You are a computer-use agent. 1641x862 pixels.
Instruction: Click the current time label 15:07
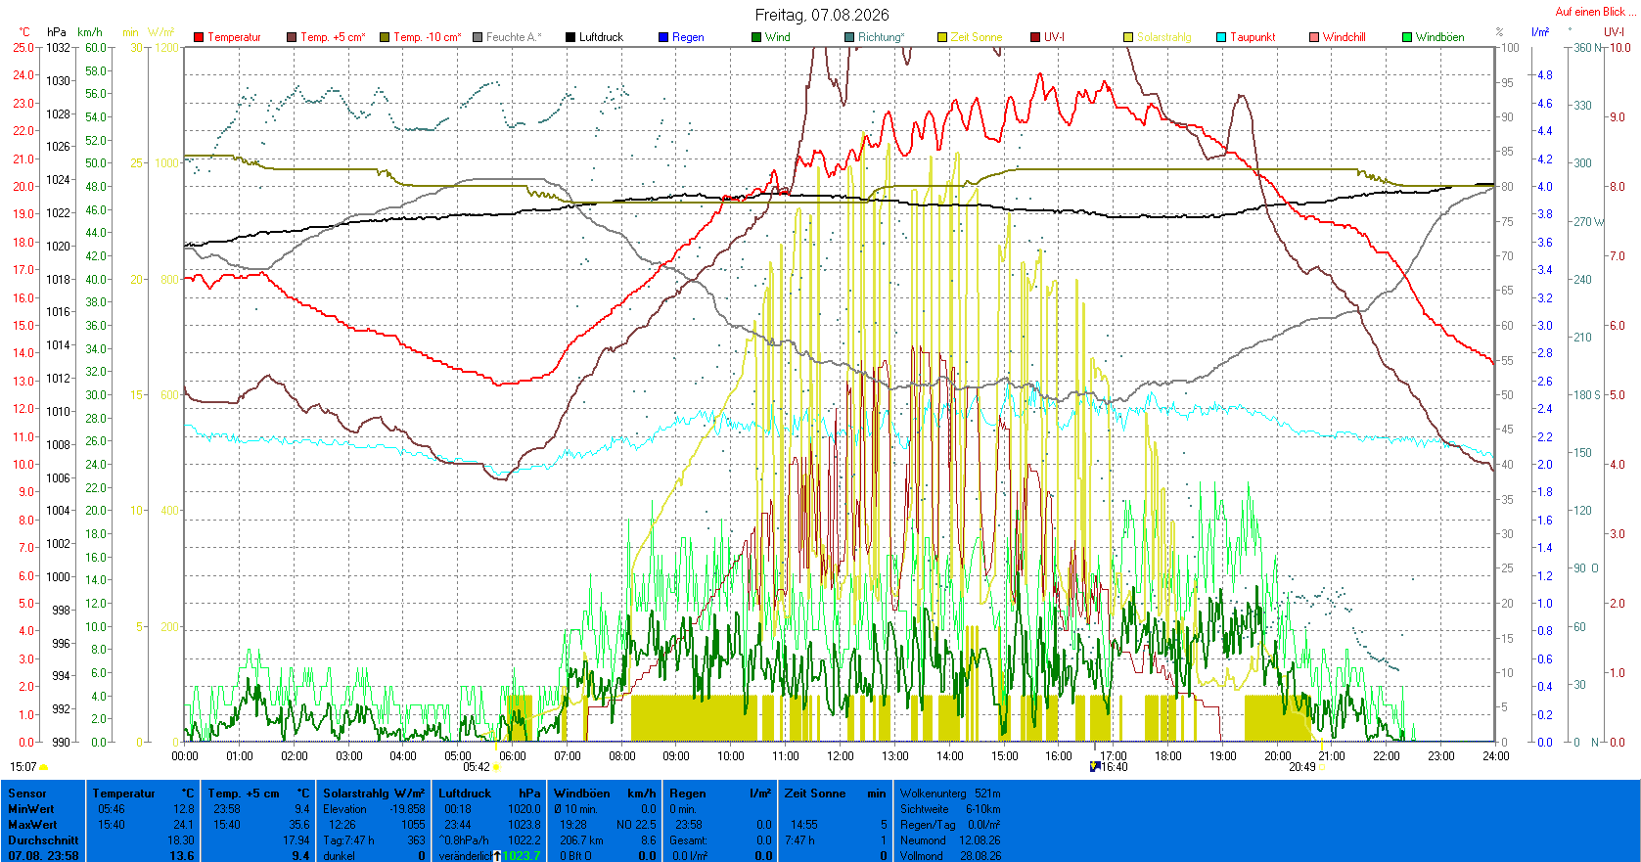click(x=23, y=767)
